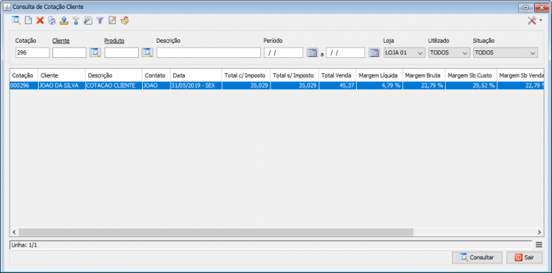552x273 pixels.
Task: Expand the Loja dropdown showing LOJA 01
Action: point(404,53)
